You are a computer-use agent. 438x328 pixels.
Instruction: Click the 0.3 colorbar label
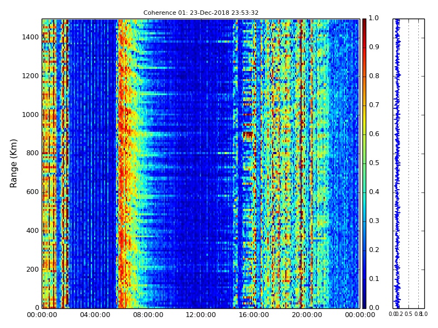[x=374, y=221]
